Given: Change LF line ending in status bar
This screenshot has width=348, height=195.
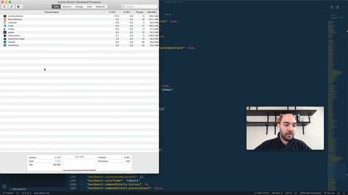Looking at the screenshot, I should [296, 193].
